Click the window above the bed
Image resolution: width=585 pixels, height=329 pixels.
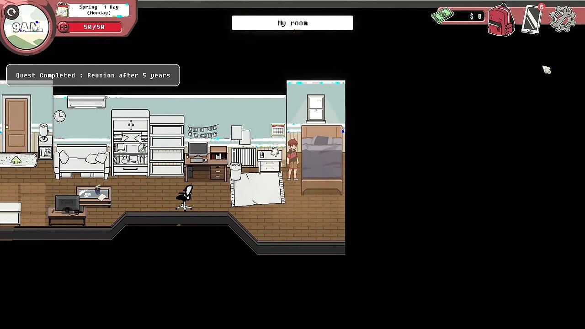316,109
